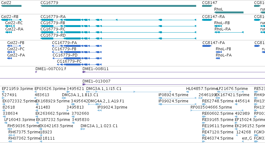Click the 3495830 EST label
The width and height of the screenshot is (265, 143).
(x=80, y=120)
